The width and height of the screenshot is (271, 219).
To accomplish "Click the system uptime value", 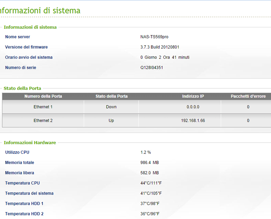I will point(165,57).
